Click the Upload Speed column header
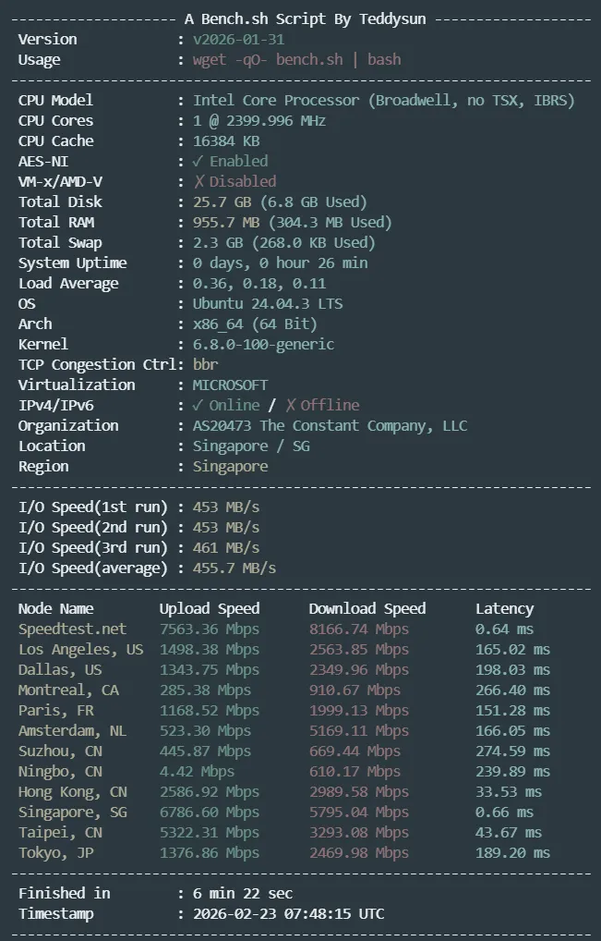 point(210,608)
